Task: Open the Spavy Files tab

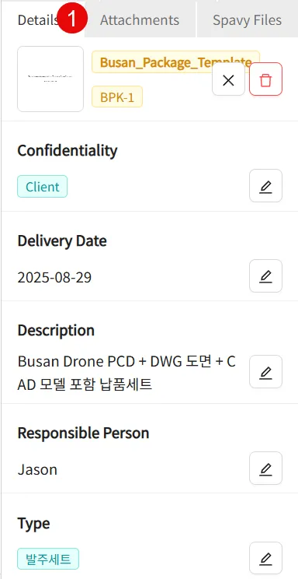Action: click(x=248, y=20)
